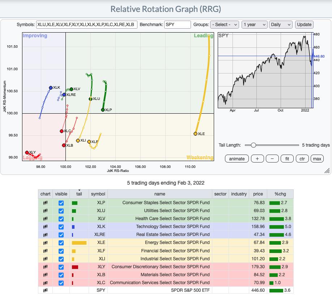This screenshot has width=332, height=295.
Task: Select the XLK marker on the graph
Action: [x=51, y=88]
